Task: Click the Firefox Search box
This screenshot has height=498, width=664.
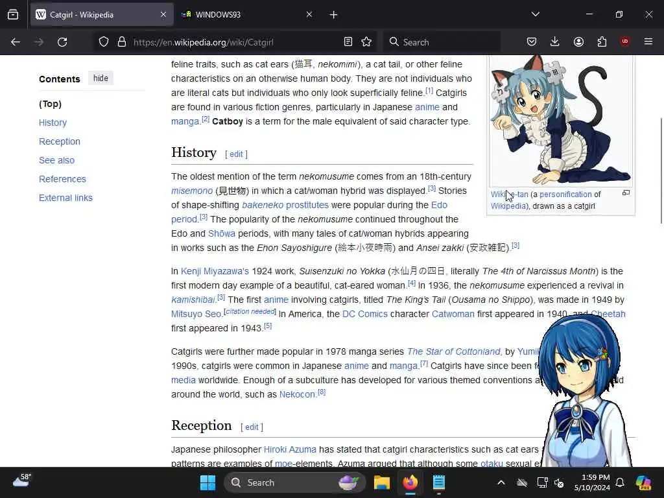Action: [x=442, y=42]
